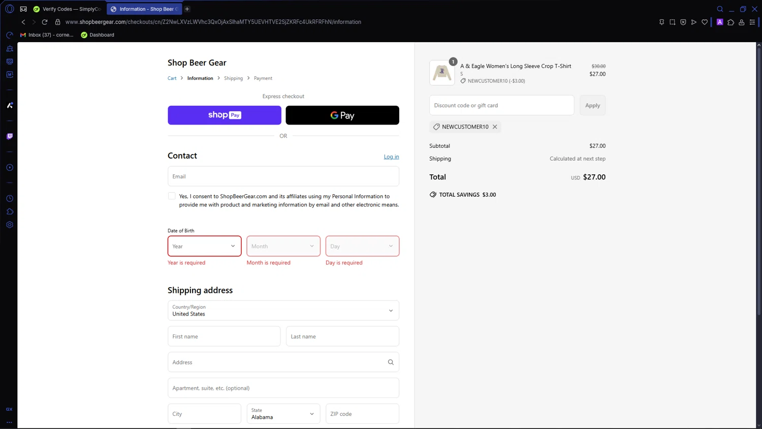
Task: Open the GX Cleaner broom icon in sidebar
Action: point(10,48)
